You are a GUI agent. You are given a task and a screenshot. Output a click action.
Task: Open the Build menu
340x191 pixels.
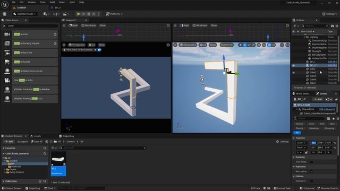tap(52, 2)
